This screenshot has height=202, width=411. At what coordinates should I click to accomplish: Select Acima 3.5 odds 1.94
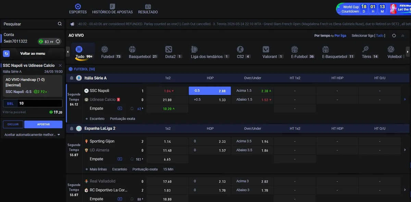pyautogui.click(x=252, y=141)
